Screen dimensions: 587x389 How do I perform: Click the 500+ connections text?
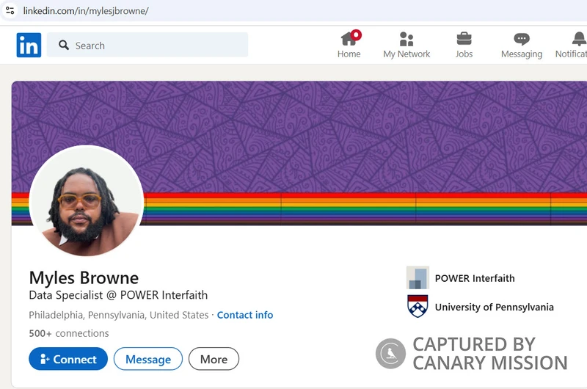[x=69, y=333]
